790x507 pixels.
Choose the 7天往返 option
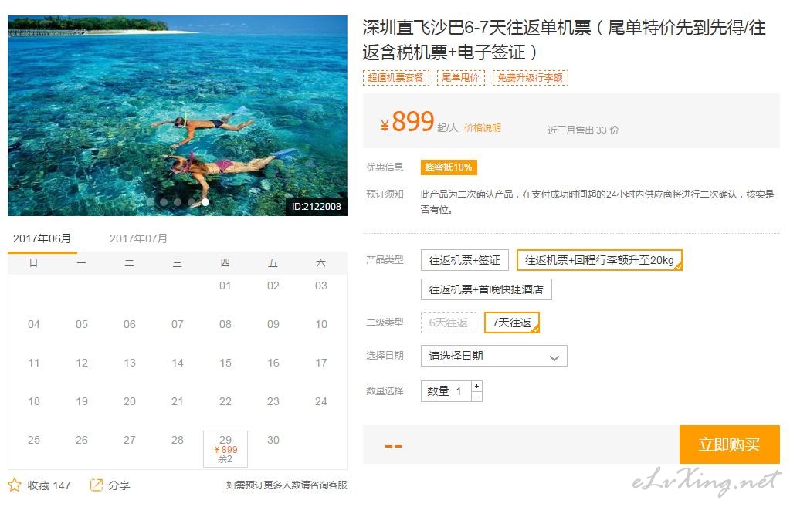[512, 323]
